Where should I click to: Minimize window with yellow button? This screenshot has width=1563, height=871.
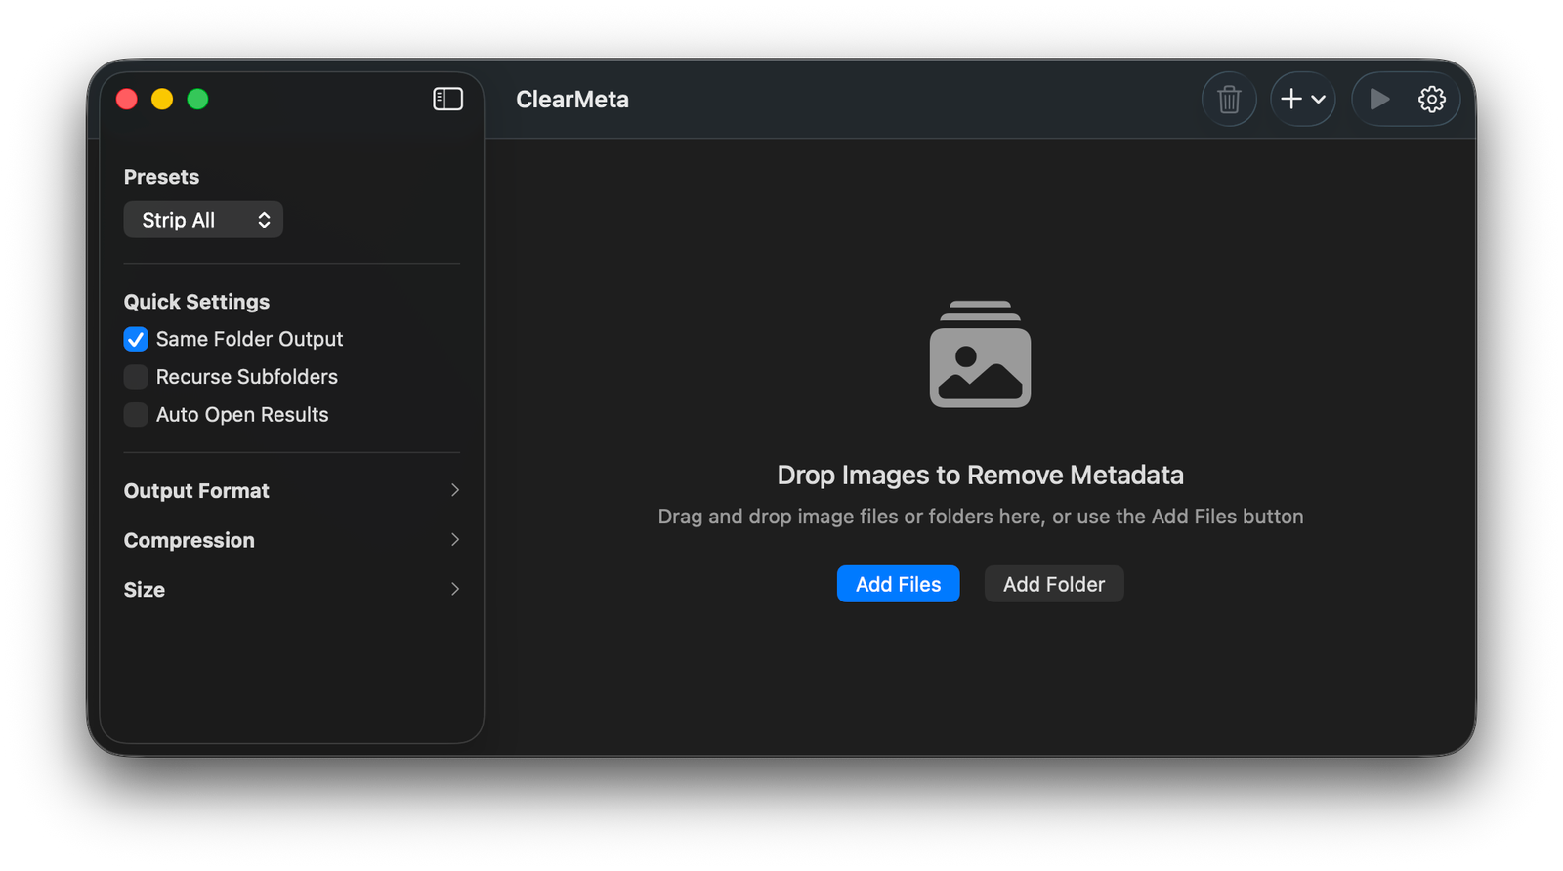point(162,99)
